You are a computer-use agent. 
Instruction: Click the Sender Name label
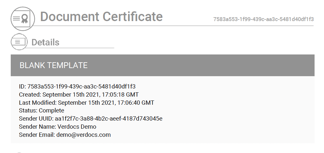tap(35, 126)
